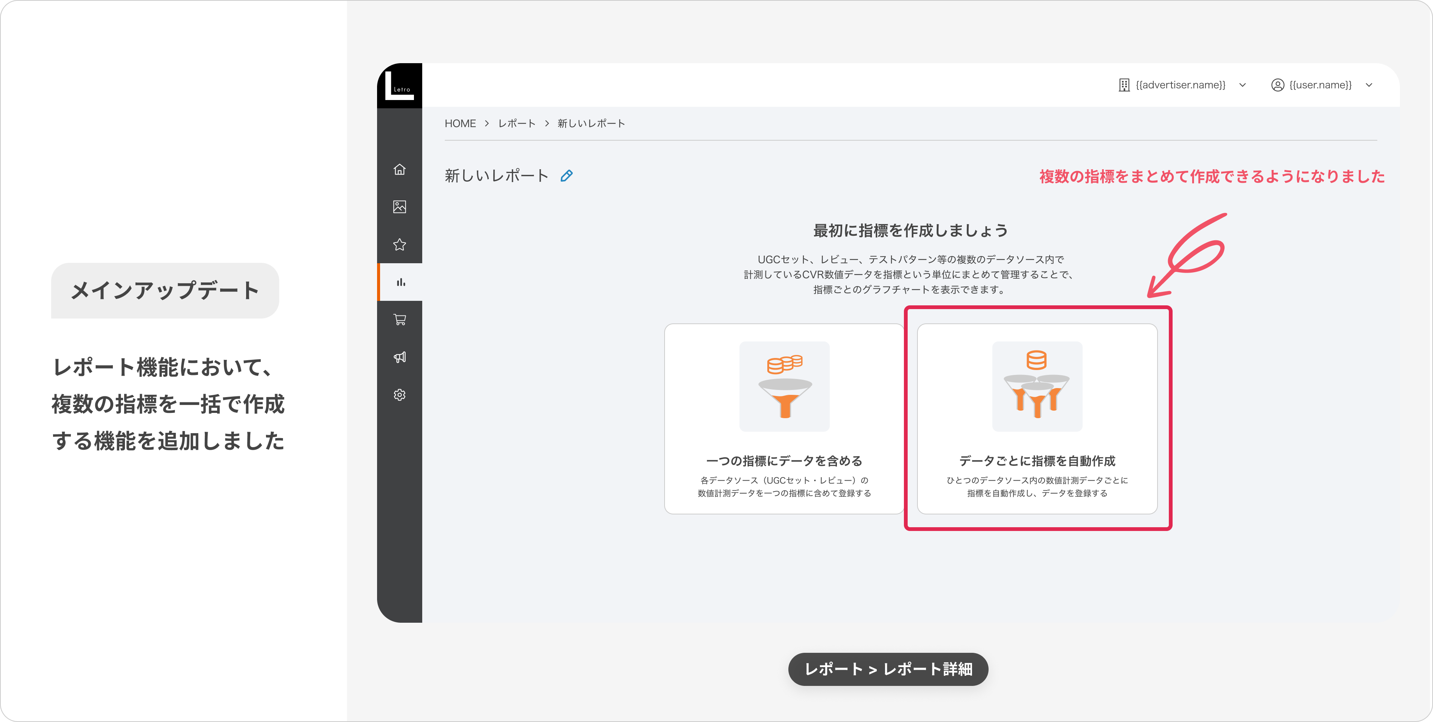The height and width of the screenshot is (722, 1433).
Task: Click the building icon beside the advertiser name
Action: tap(1124, 85)
